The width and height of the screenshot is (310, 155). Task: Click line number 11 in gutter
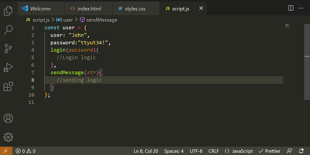coord(31,102)
